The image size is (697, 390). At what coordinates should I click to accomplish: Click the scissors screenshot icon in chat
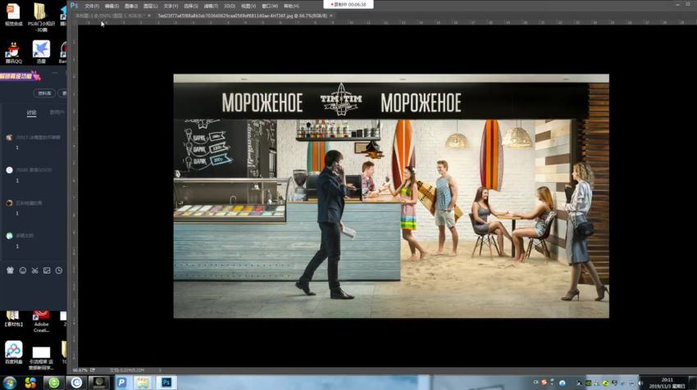[x=34, y=270]
